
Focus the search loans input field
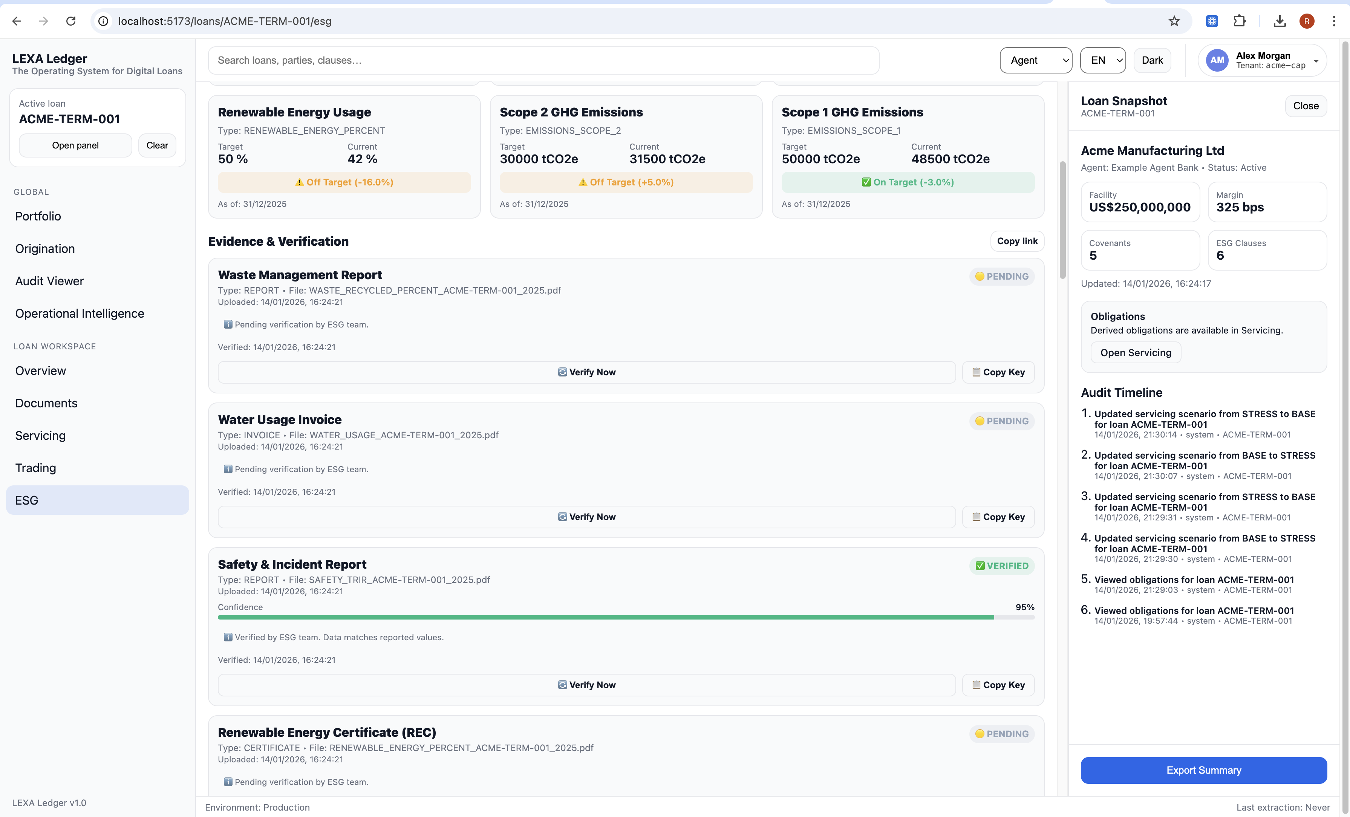pos(543,60)
